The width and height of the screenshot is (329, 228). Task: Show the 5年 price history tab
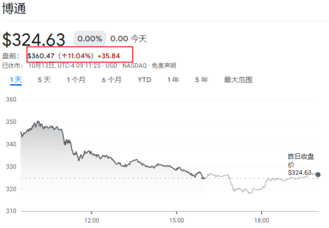[201, 80]
